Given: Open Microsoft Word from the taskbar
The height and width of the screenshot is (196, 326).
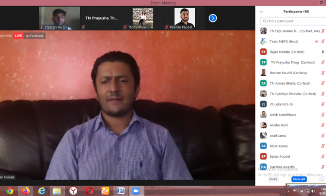Looking at the screenshot, I should click(x=120, y=191).
